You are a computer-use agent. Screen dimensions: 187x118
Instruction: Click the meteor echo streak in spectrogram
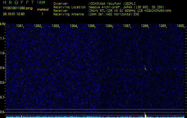click(x=145, y=68)
